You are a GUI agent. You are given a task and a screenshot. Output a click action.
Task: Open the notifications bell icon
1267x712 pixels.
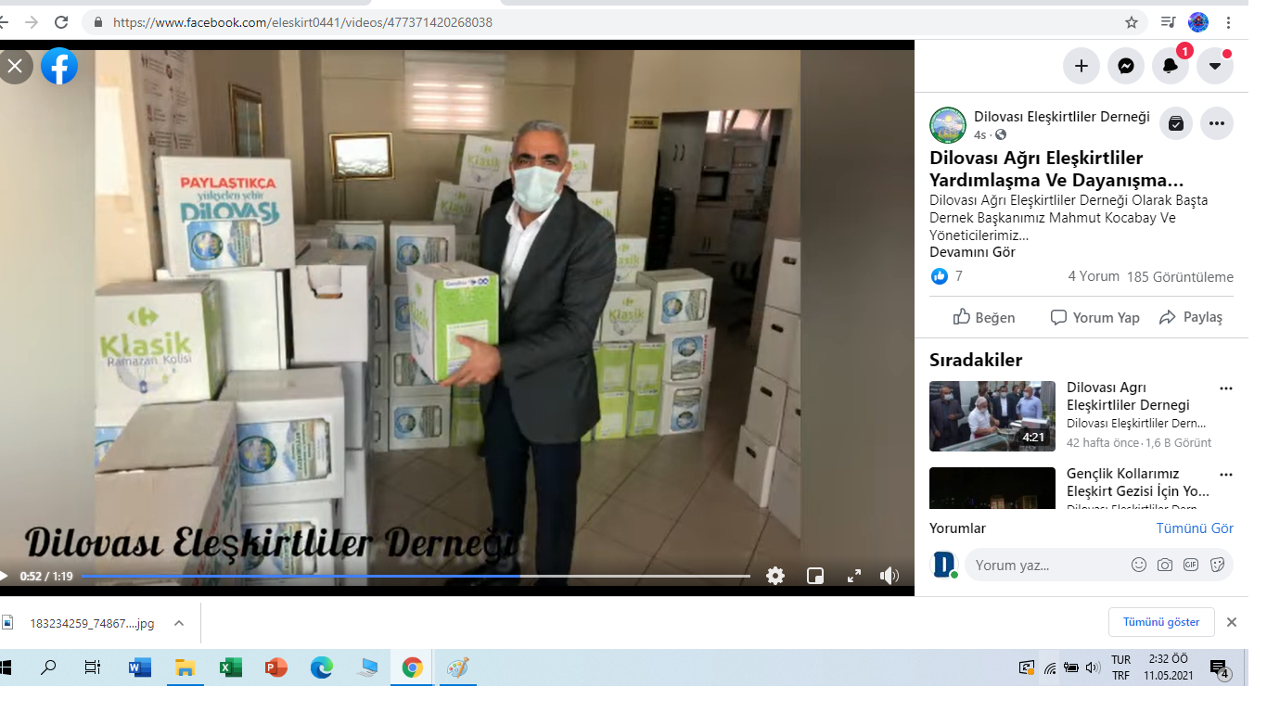point(1171,66)
